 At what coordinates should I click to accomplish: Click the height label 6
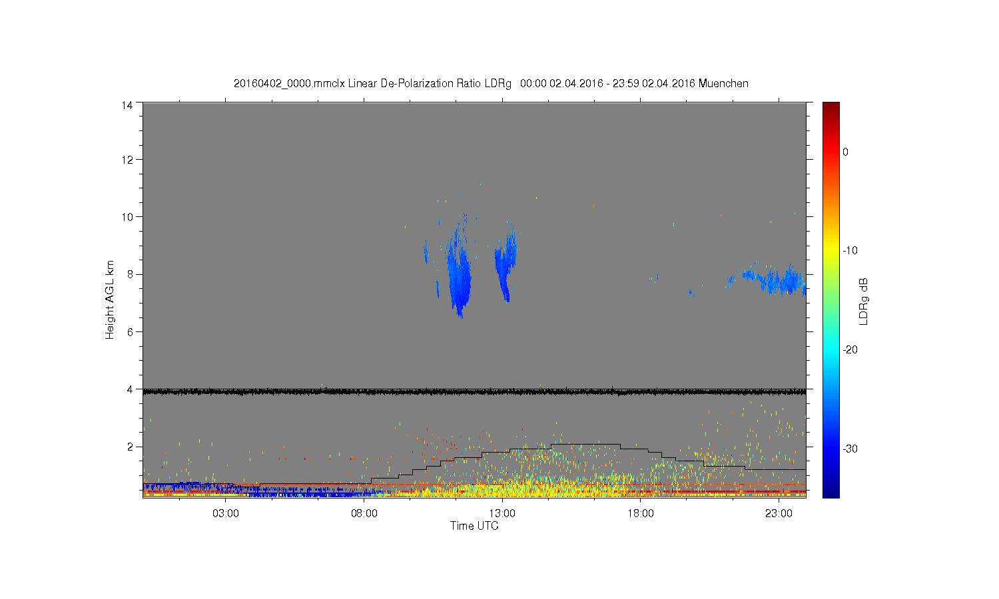[131, 331]
